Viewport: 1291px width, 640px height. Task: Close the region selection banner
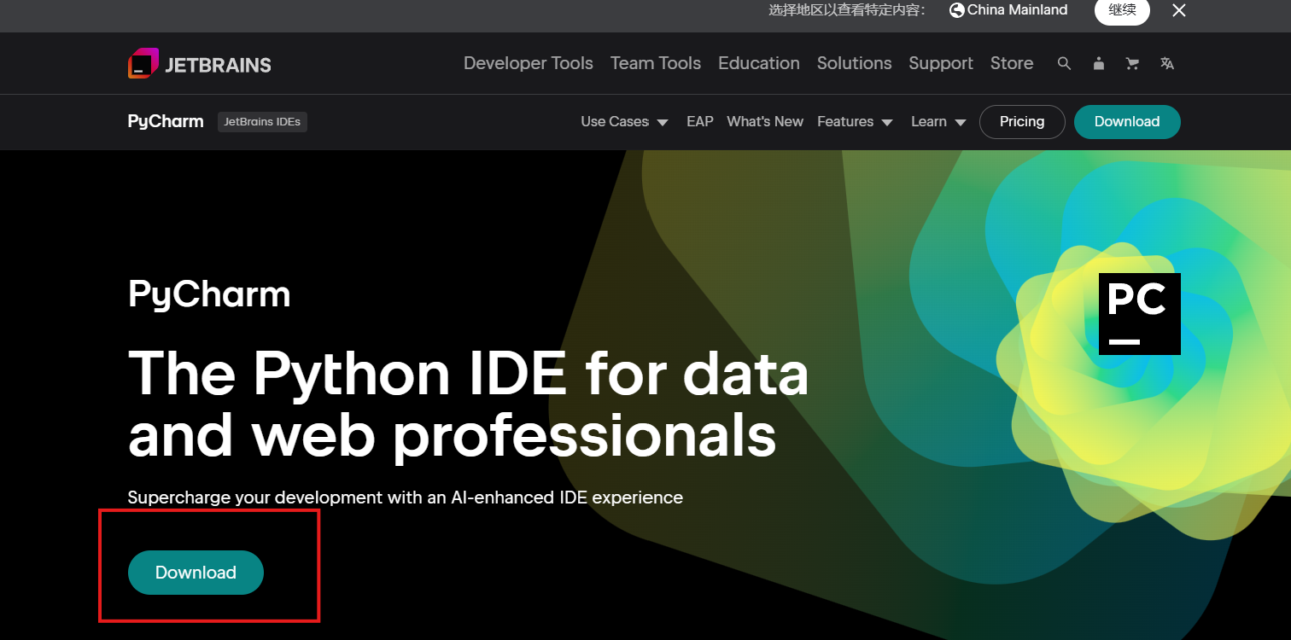click(x=1179, y=10)
